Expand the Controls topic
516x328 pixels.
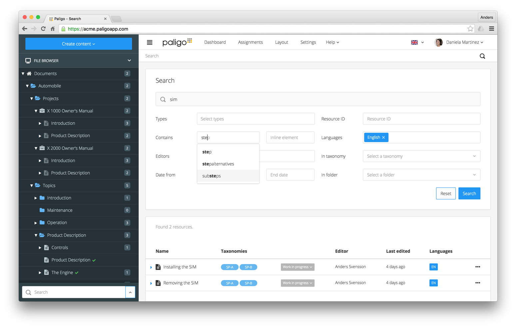(x=40, y=247)
